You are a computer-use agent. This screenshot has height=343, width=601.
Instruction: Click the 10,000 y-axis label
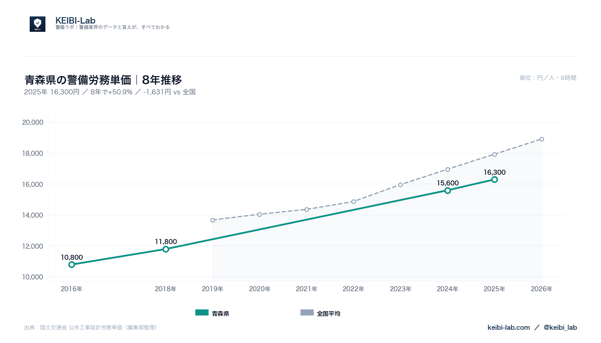33,277
